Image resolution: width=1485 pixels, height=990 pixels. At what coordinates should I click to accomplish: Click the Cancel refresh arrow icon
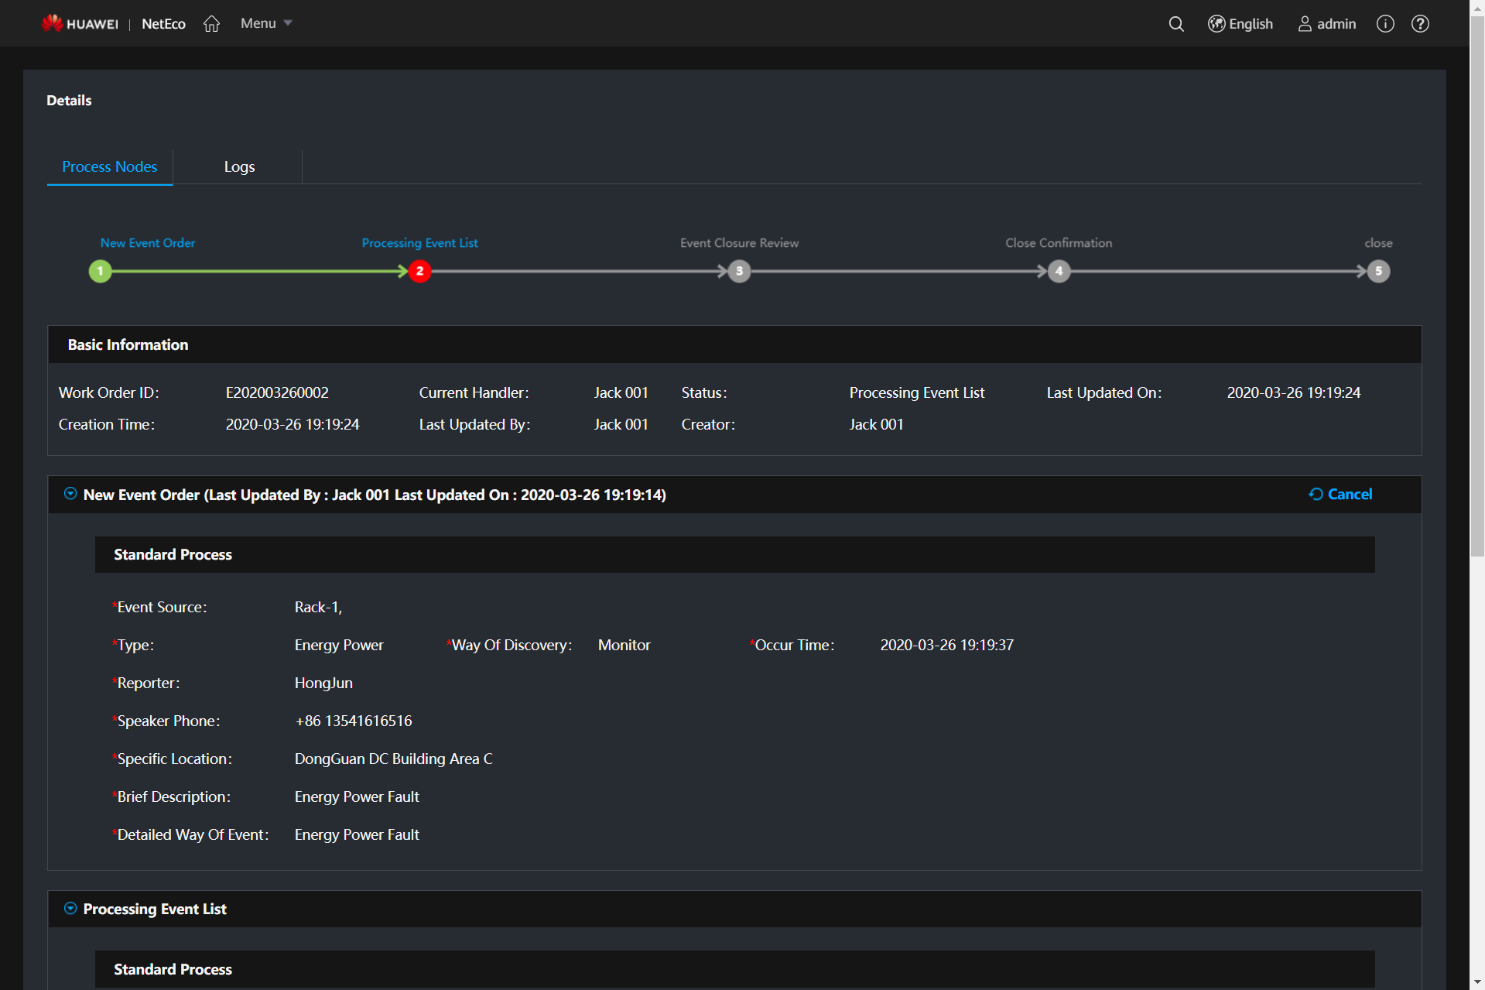click(x=1316, y=494)
